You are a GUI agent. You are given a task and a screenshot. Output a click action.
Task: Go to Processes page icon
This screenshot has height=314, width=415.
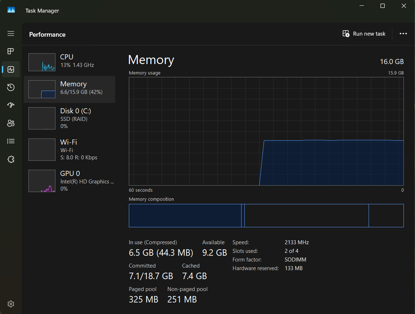(11, 51)
